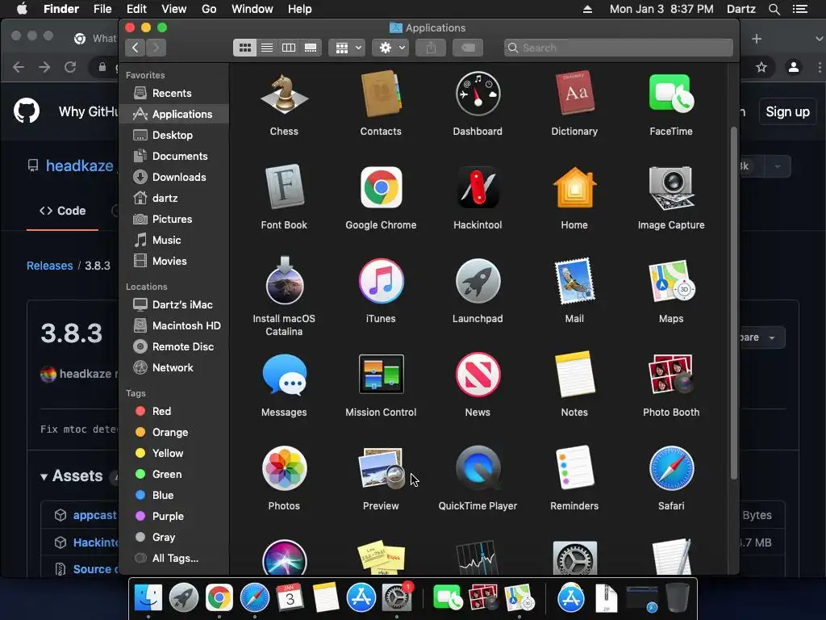The height and width of the screenshot is (620, 826).
Task: Select the Mission Control app icon
Action: click(x=381, y=375)
